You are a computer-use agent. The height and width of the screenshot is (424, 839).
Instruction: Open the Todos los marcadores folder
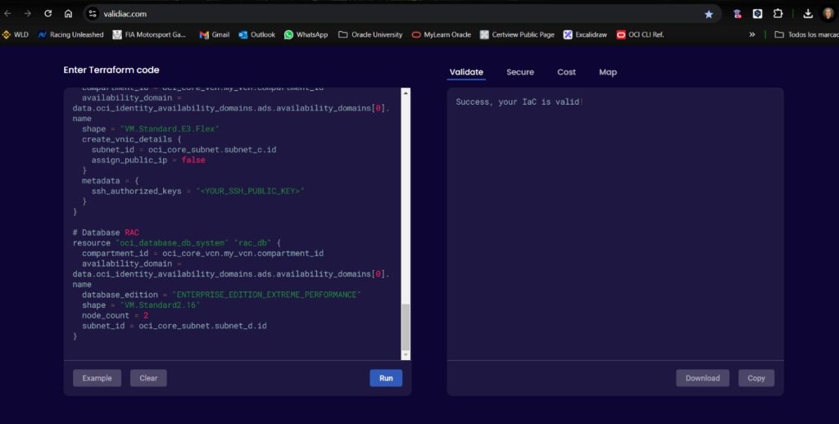click(x=805, y=34)
